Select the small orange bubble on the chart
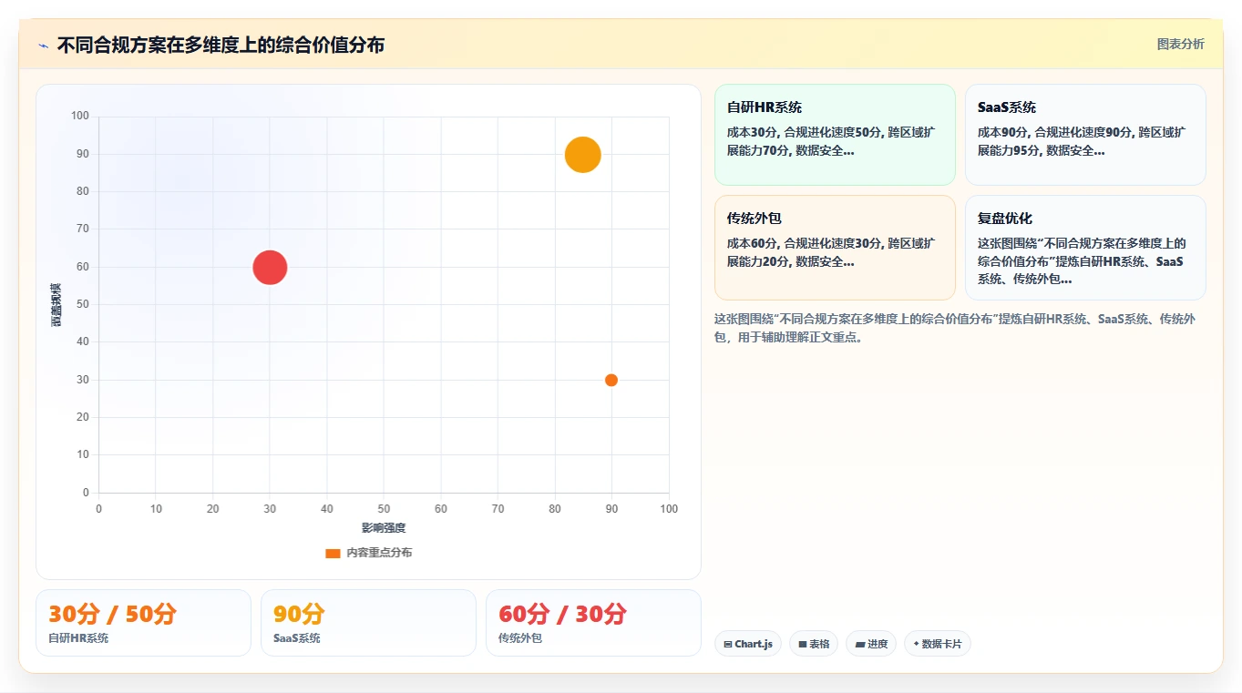1242x693 pixels. click(x=611, y=380)
